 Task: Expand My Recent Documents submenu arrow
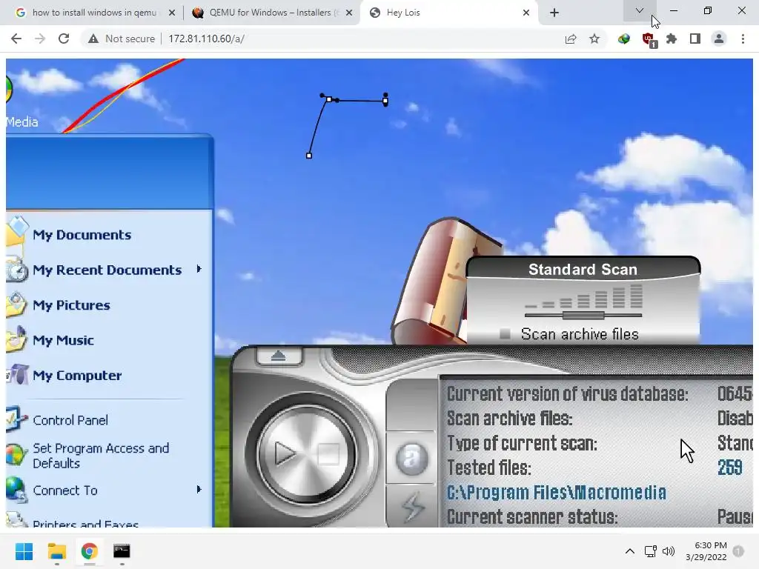[199, 269]
